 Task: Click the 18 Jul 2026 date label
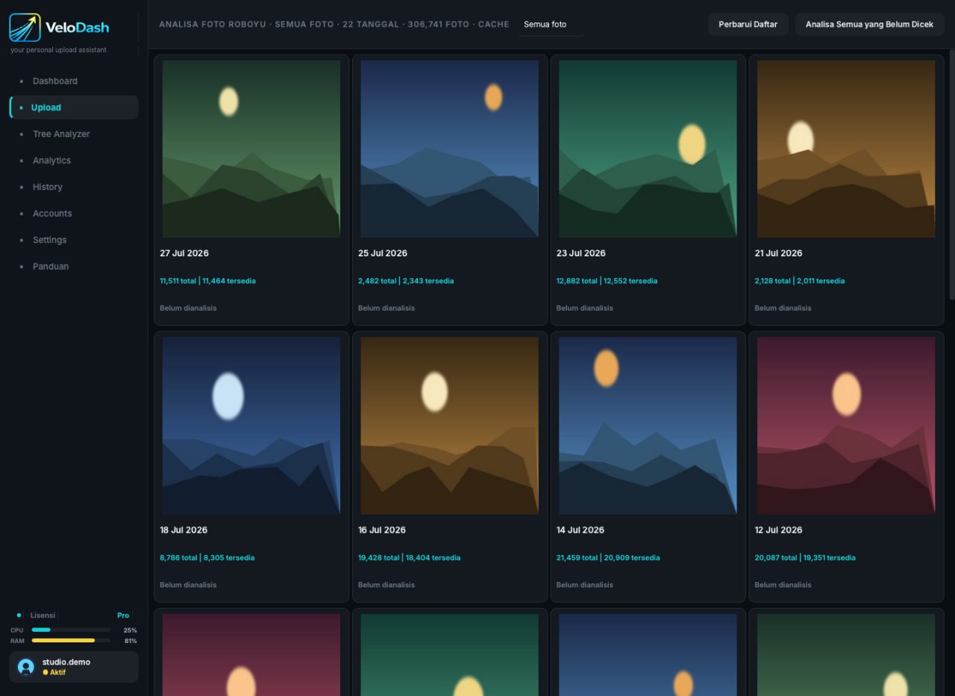tap(184, 530)
